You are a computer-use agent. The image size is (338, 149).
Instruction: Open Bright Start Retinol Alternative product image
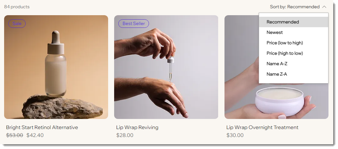[56, 67]
